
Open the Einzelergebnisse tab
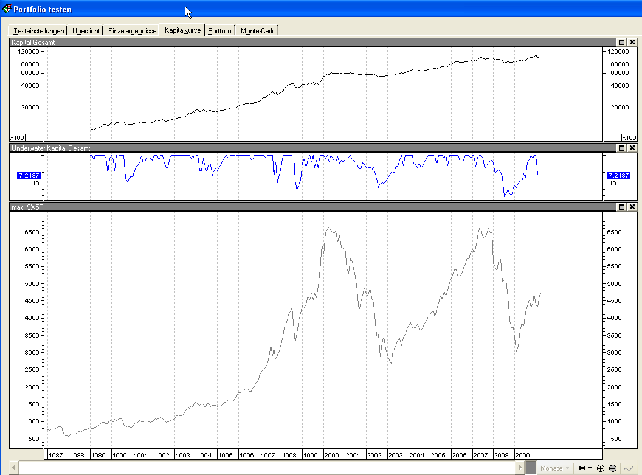pos(133,30)
